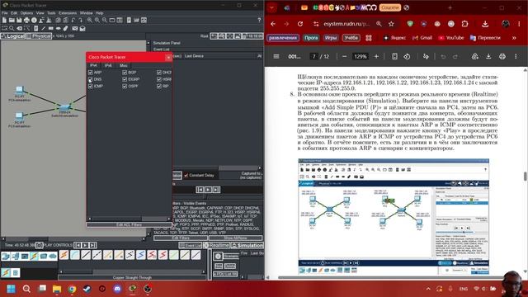Click the Redo arrow in Packet Tracer toolbar
528x297 pixels.
81,20
